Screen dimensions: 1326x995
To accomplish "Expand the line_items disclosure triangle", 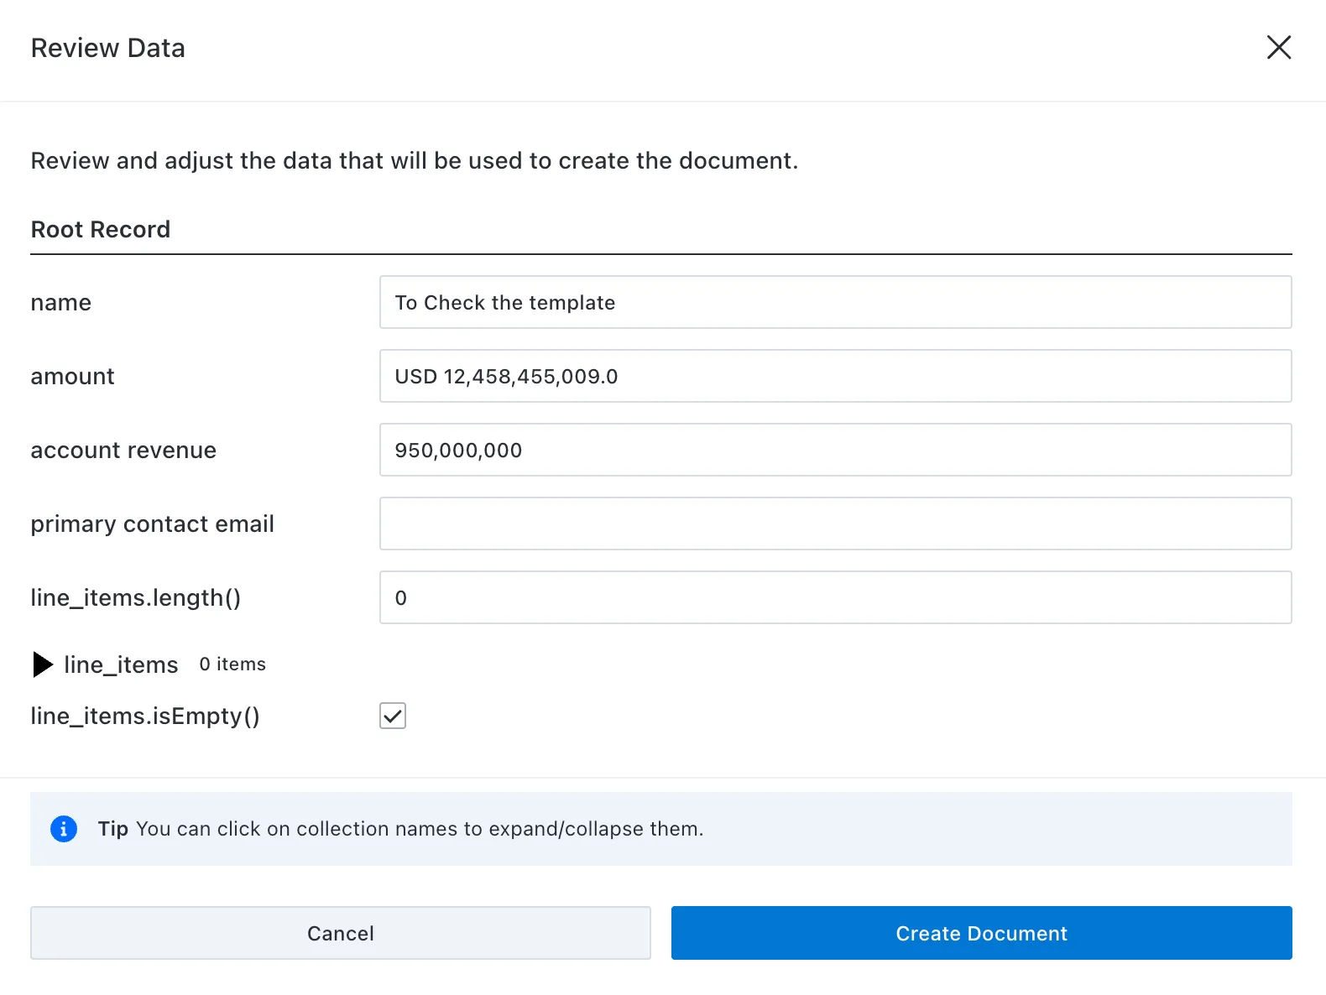I will [43, 664].
